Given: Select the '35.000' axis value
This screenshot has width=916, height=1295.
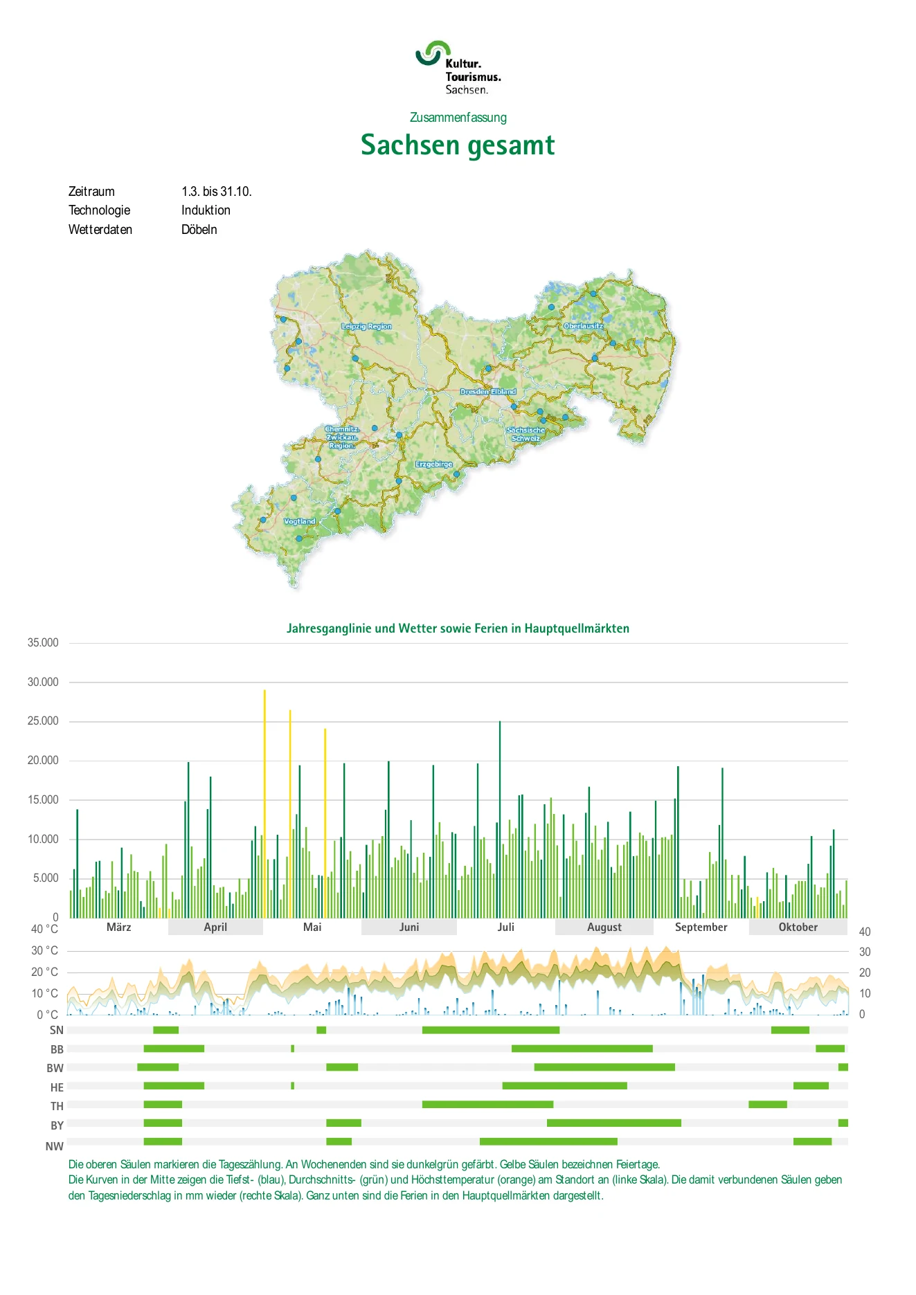Looking at the screenshot, I should tap(43, 642).
